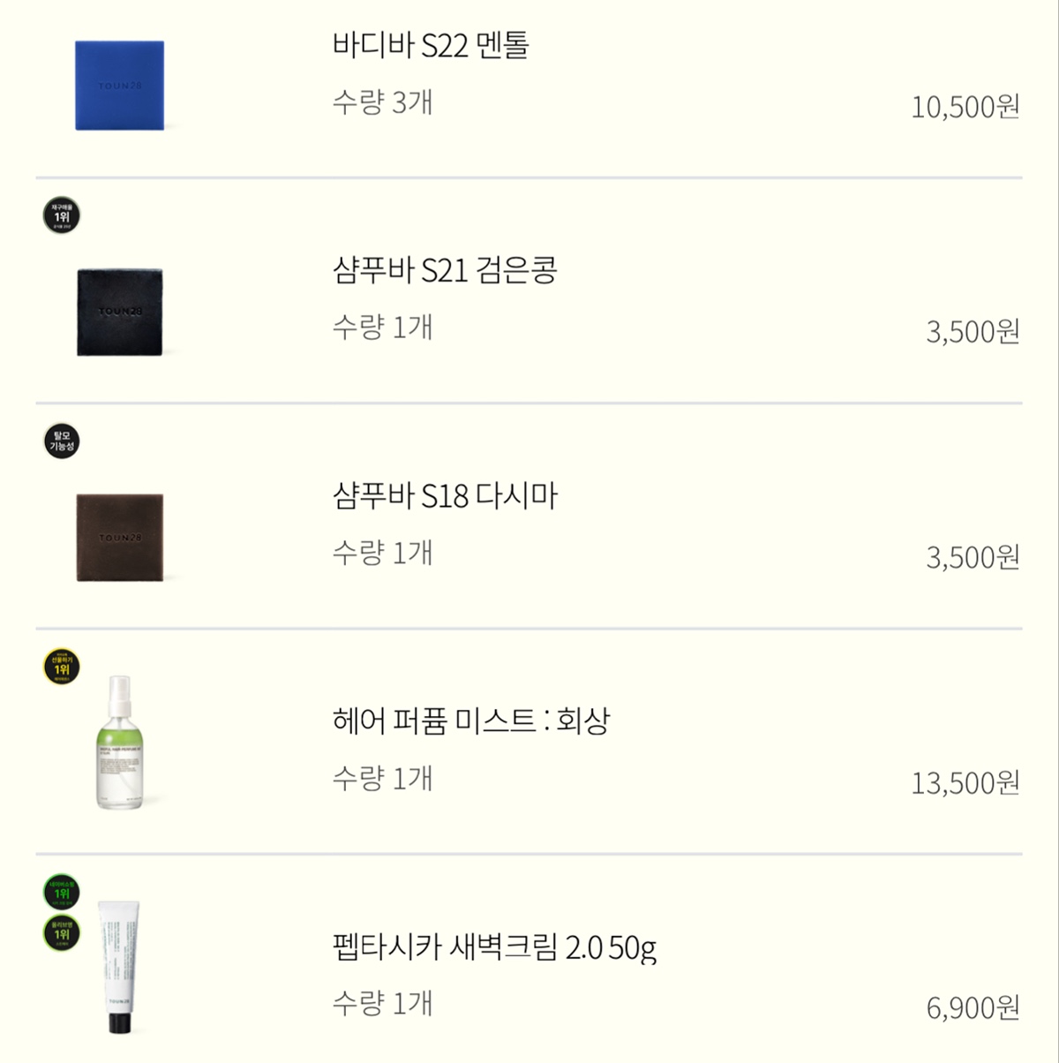Click the 올리브영 1위 green badge
Viewport: 1059px width, 1063px height.
[x=62, y=933]
